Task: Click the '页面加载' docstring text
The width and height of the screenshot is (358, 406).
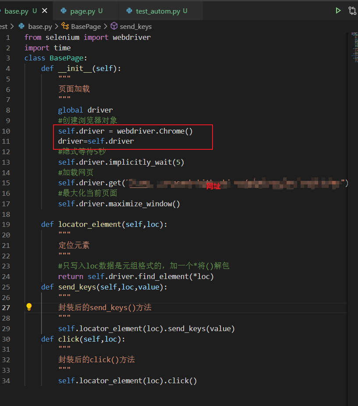Action: coord(74,89)
